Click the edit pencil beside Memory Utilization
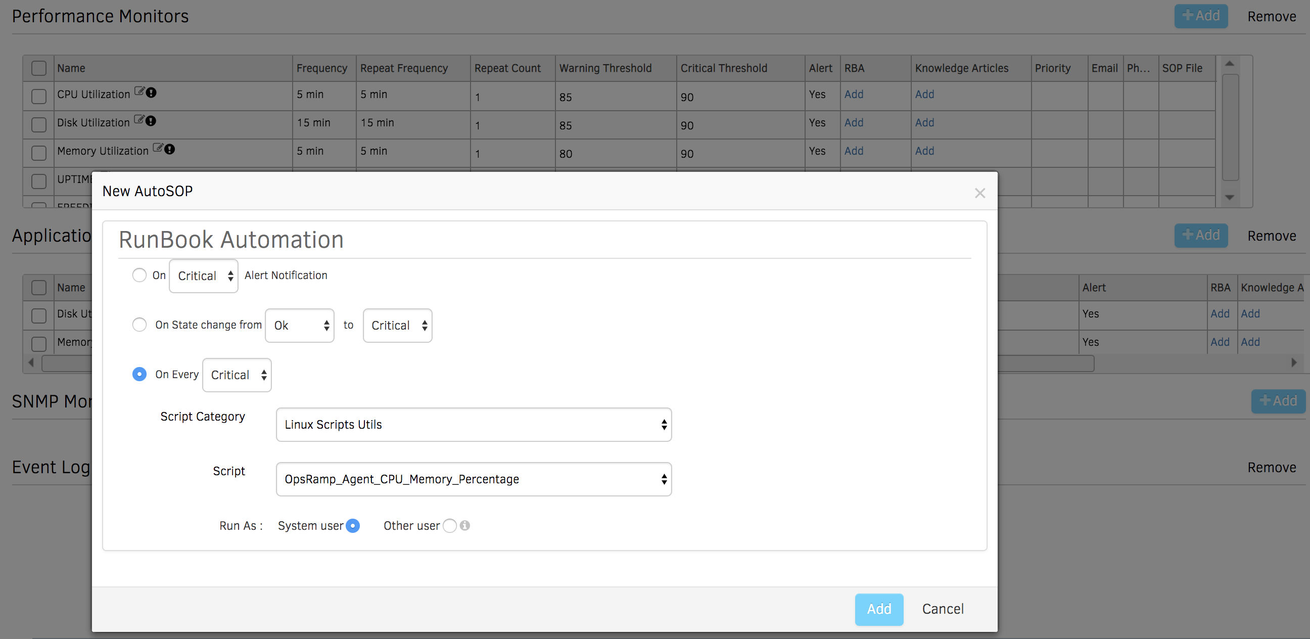The width and height of the screenshot is (1310, 639). [x=159, y=147]
